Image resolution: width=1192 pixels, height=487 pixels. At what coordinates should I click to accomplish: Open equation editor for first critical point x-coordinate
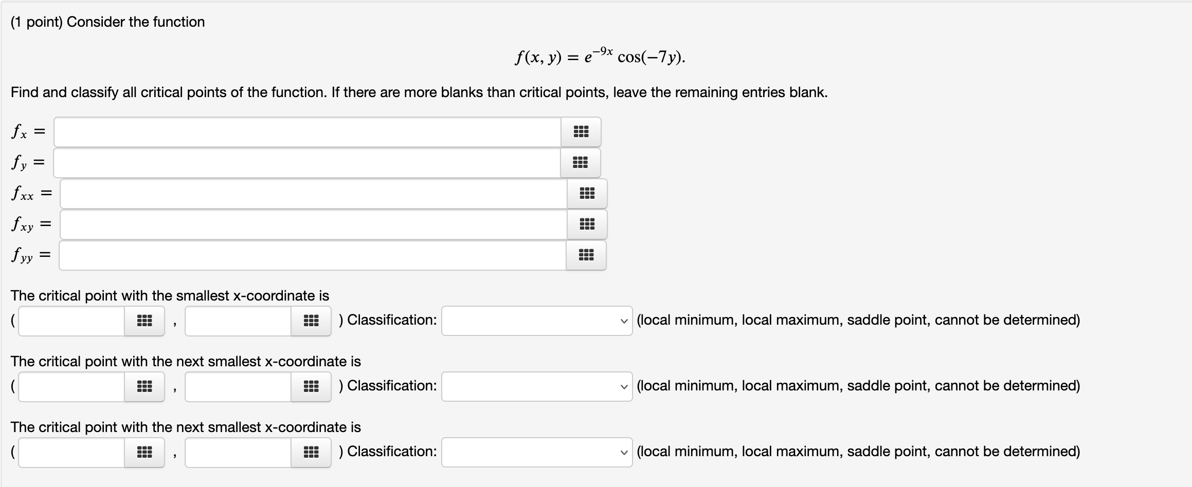[x=144, y=320]
